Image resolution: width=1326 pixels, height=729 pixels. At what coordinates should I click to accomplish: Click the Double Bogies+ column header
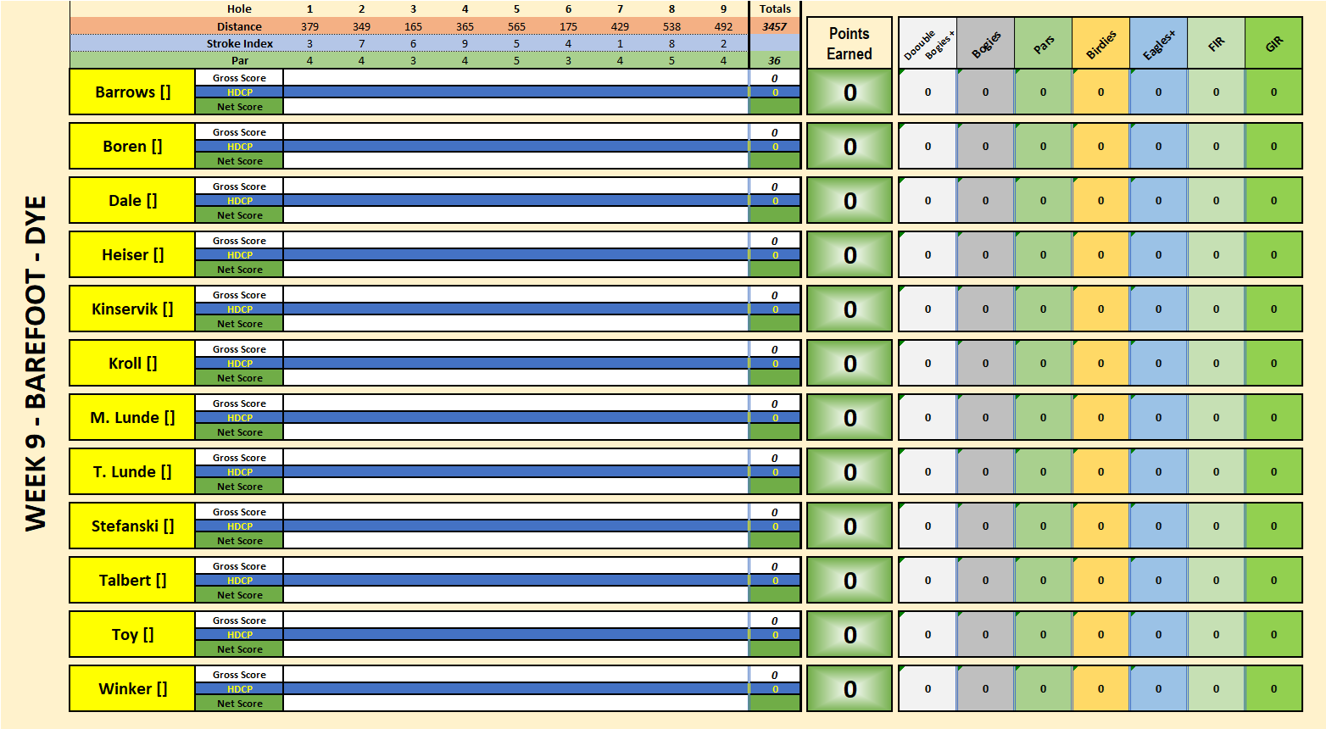(928, 43)
